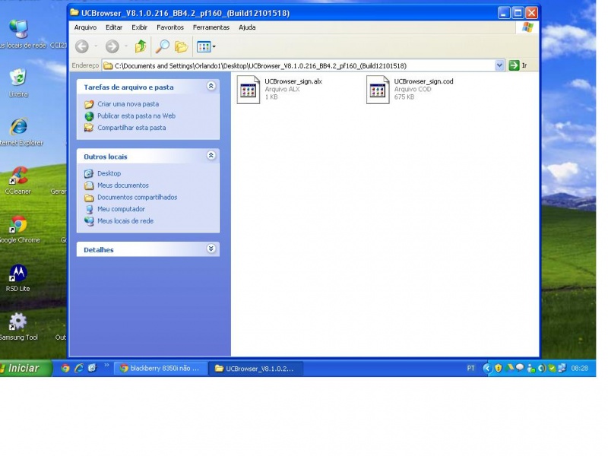The width and height of the screenshot is (608, 456).
Task: Click the network computers tray icon
Action: coord(562,369)
